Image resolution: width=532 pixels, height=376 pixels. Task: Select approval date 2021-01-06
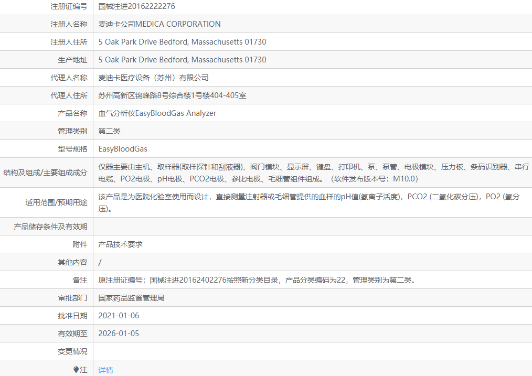(119, 316)
